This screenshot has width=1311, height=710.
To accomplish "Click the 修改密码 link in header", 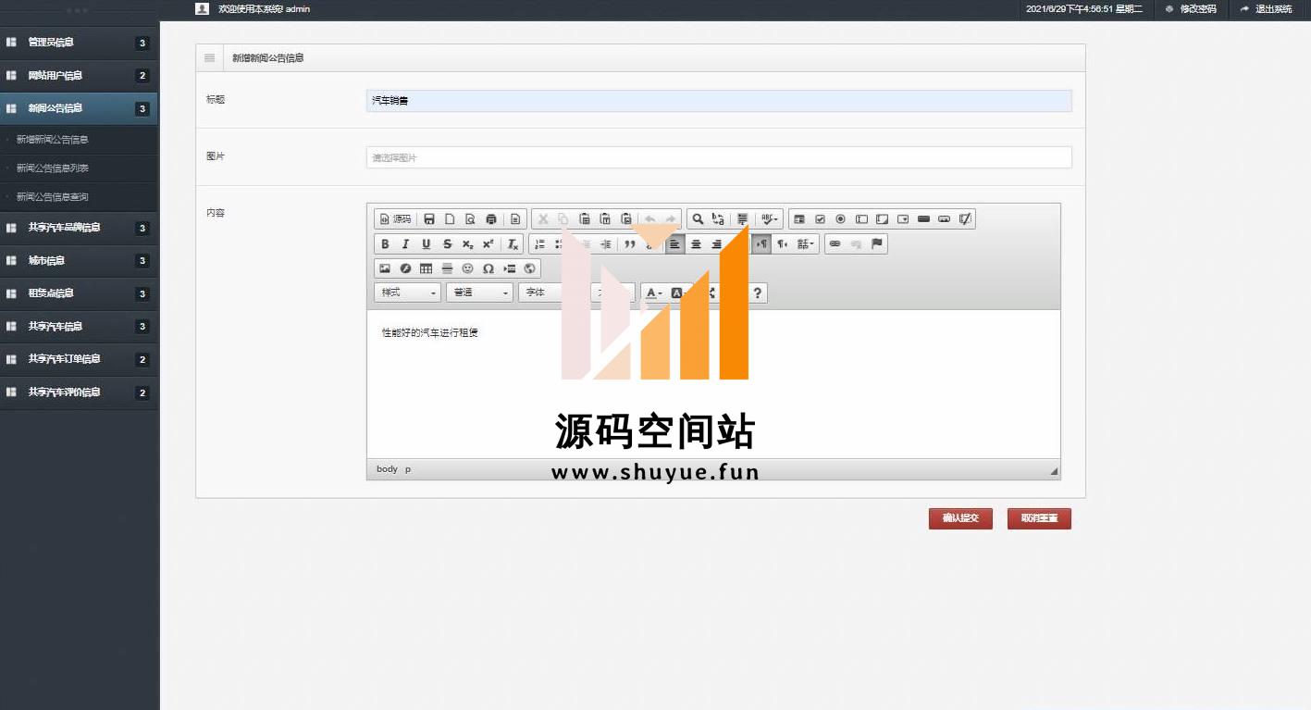I will 1191,9.
